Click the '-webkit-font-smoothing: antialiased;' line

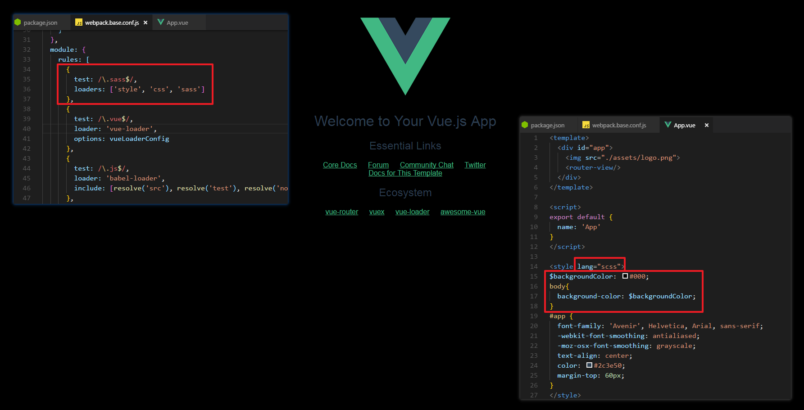[x=628, y=336]
